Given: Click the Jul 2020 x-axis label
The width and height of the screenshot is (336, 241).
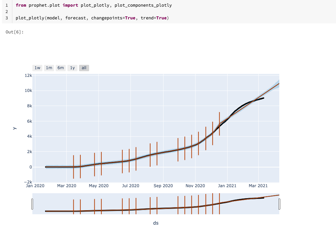Looking at the screenshot, I should click(x=130, y=186).
